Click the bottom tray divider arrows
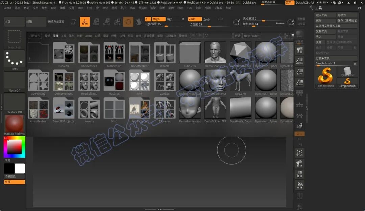This screenshot has width=365, height=211. tap(160, 210)
